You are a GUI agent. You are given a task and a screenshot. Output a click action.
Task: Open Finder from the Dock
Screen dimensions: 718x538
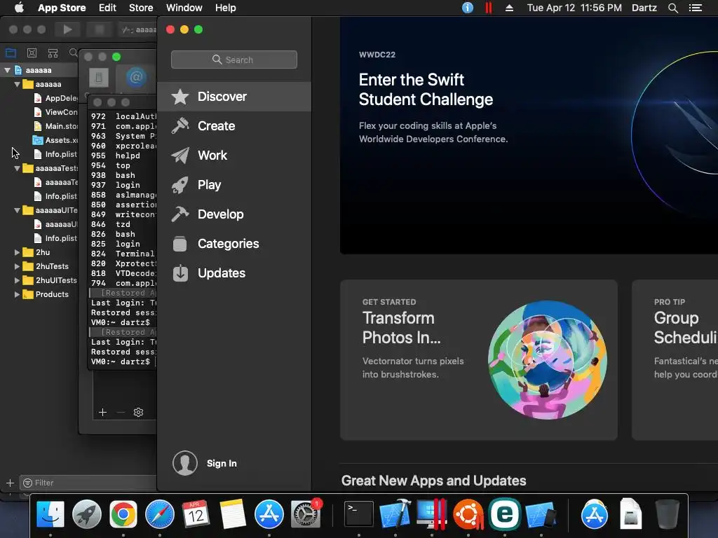50,513
